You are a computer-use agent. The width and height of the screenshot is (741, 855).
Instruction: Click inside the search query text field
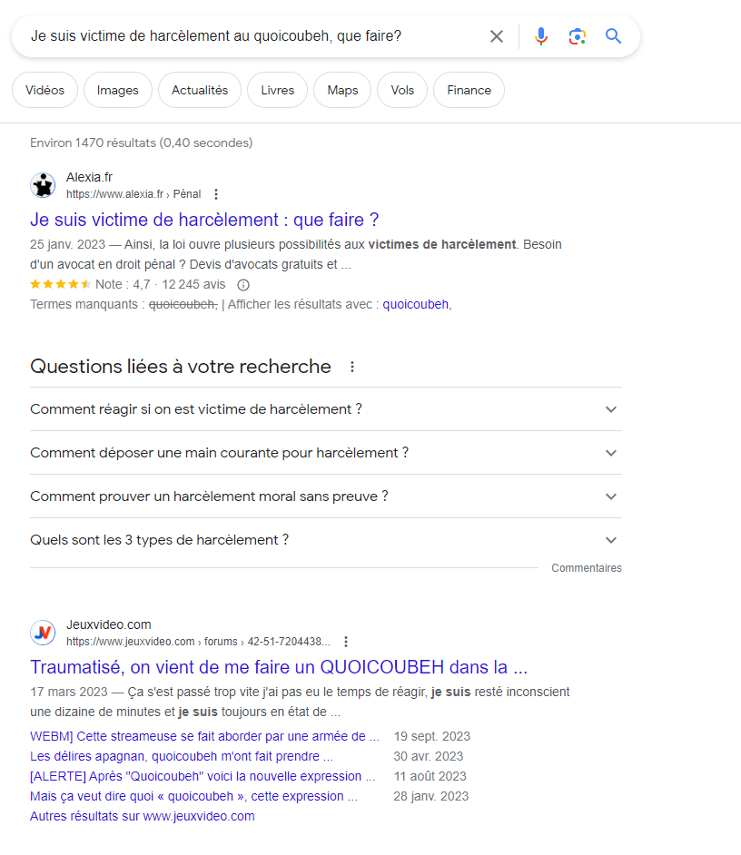pyautogui.click(x=254, y=36)
